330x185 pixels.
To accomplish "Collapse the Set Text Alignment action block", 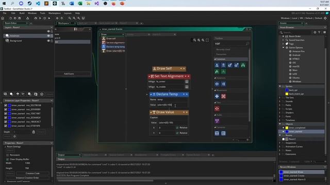I will coord(149,77).
